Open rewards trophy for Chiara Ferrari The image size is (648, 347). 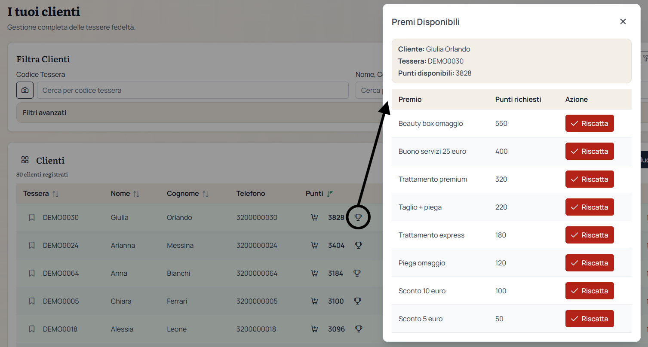coord(357,301)
